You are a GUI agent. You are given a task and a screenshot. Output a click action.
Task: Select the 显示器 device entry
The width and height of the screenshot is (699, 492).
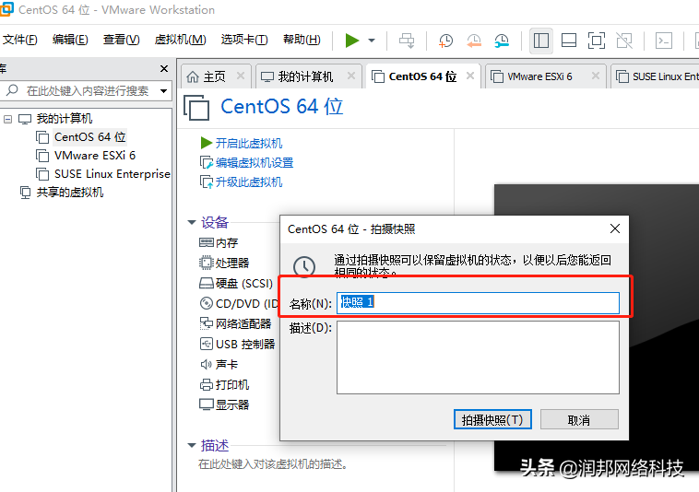[x=231, y=404]
